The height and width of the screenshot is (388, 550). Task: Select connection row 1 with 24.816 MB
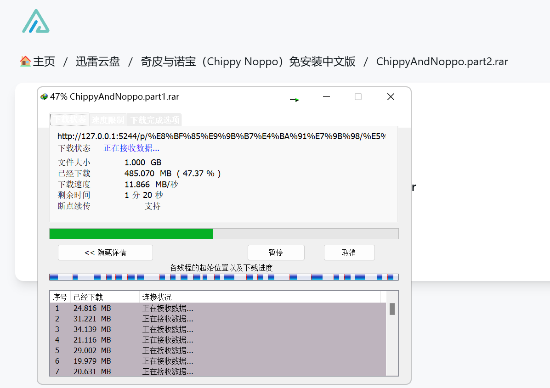(217, 309)
